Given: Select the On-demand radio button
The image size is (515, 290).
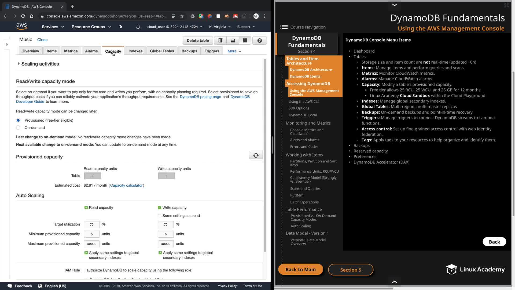Looking at the screenshot, I should tap(18, 128).
